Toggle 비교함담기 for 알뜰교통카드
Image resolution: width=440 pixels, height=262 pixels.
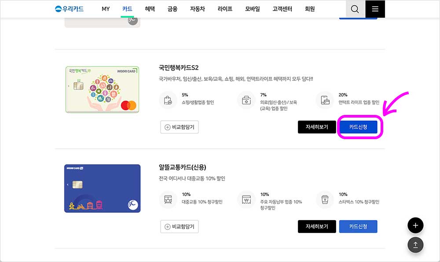click(x=179, y=226)
